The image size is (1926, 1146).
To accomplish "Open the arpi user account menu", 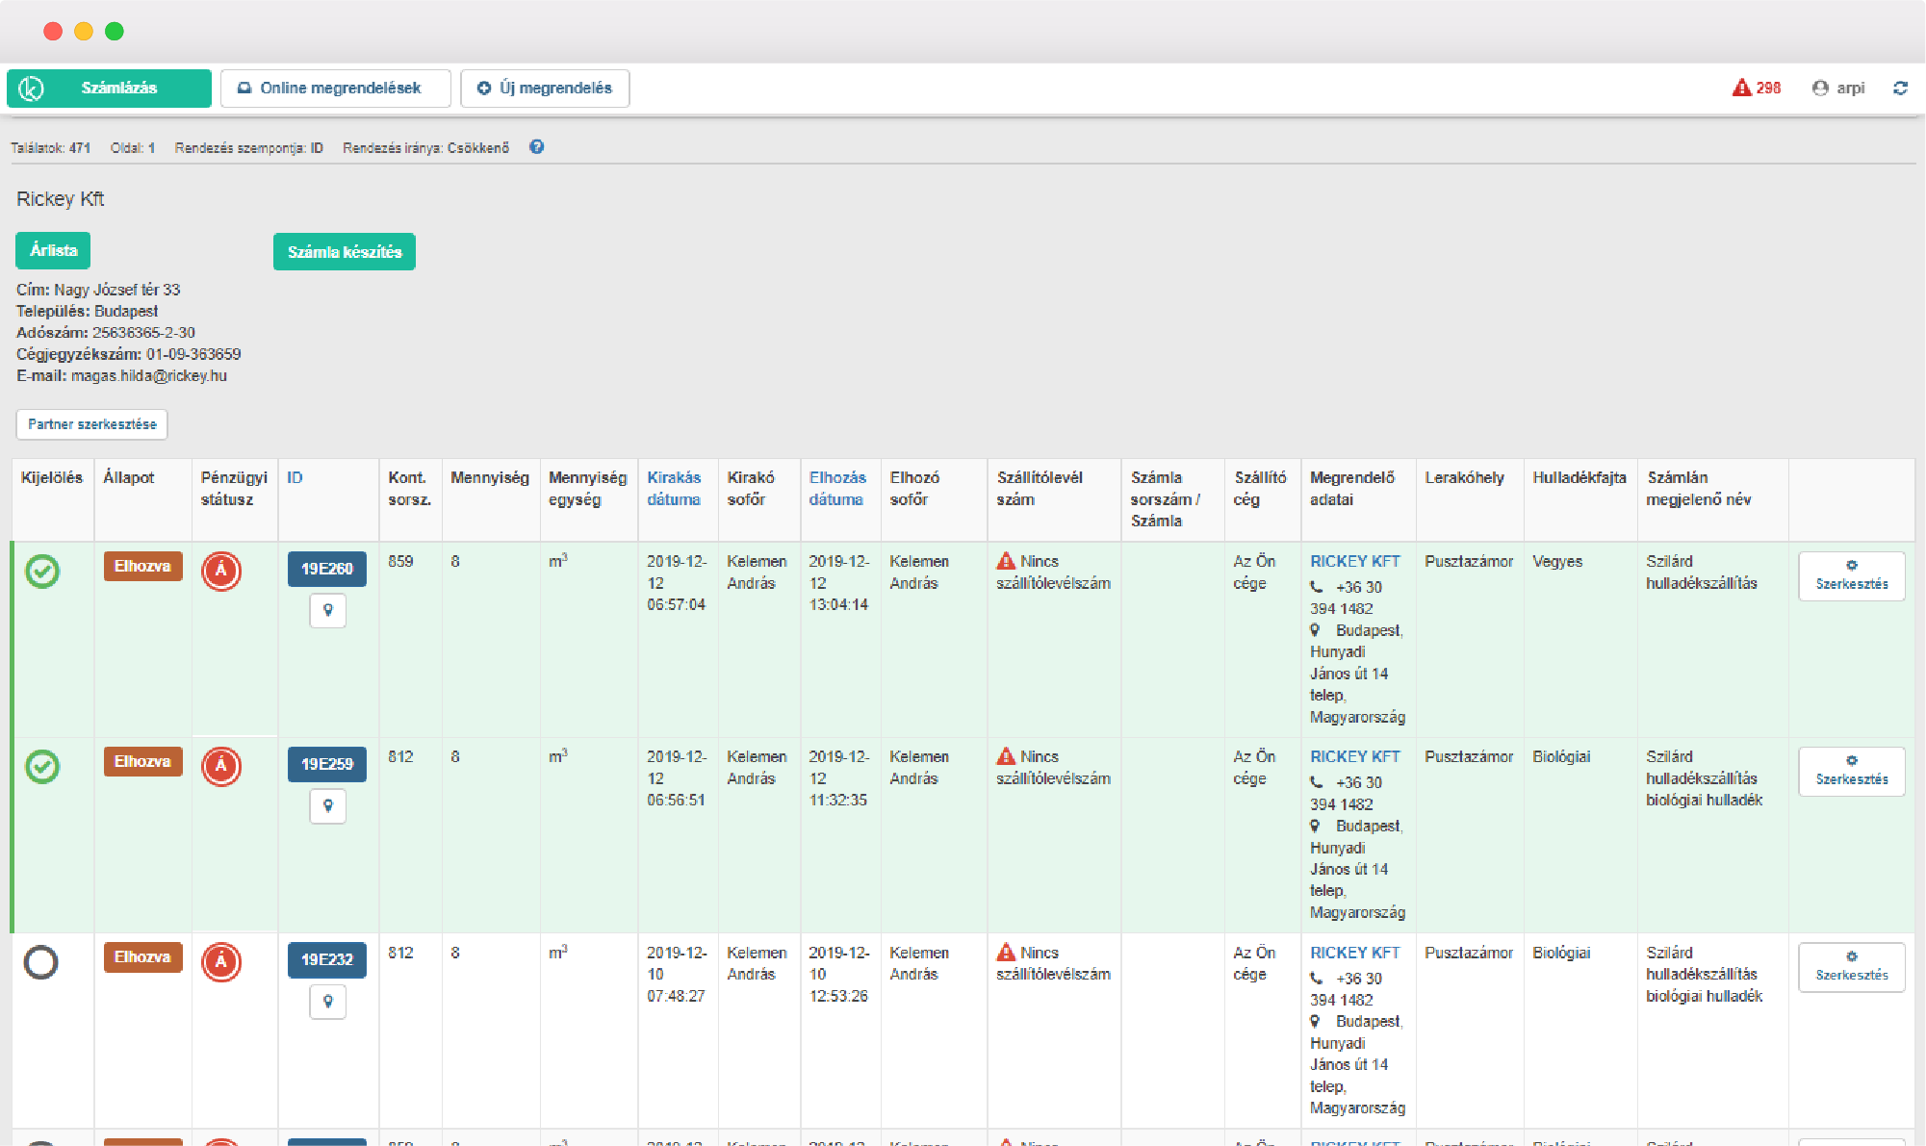I will 1838,88.
